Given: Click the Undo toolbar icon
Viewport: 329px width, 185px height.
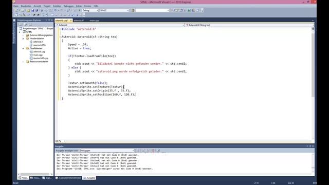Looking at the screenshot, I should 56,10.
